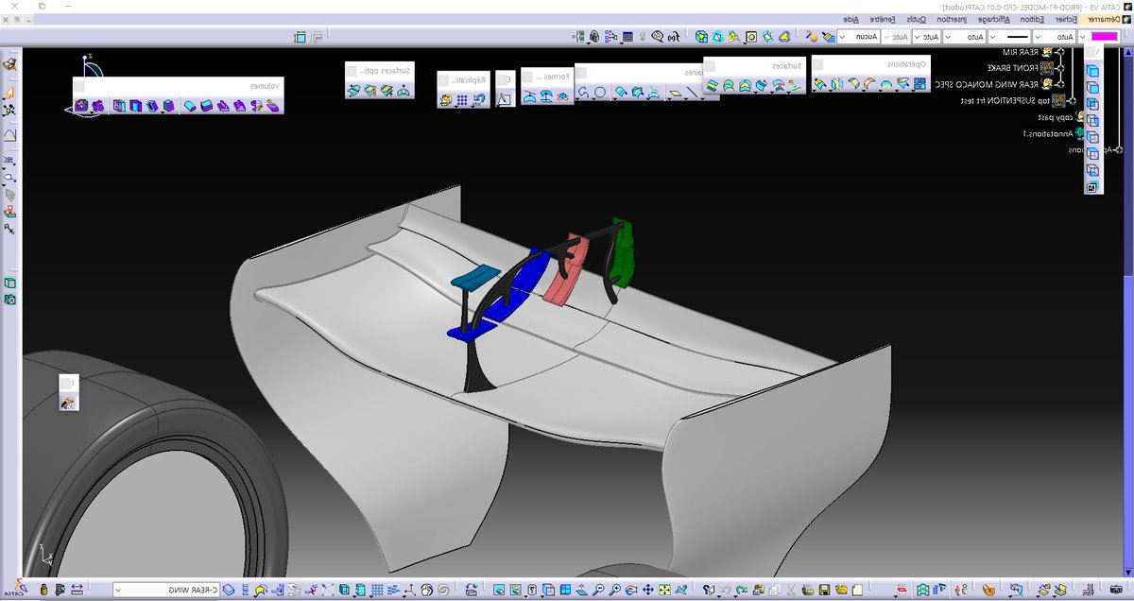Expand the REAR WING MONACO SPEC node

point(1060,84)
